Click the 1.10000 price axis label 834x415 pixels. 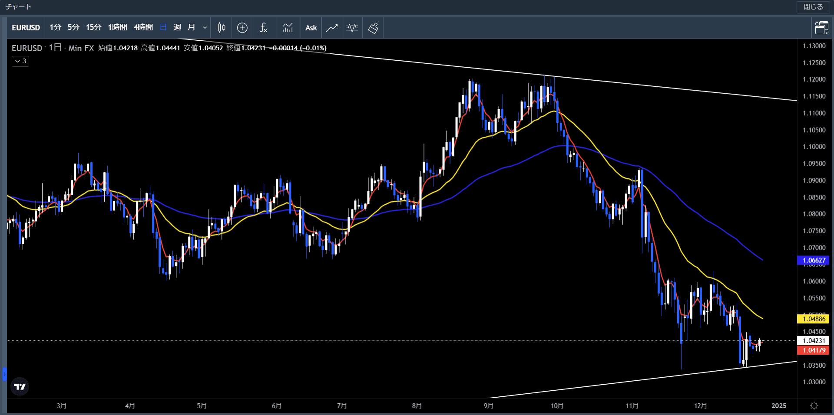pos(814,147)
